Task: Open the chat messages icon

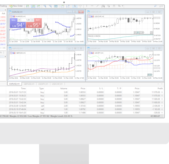Action: coord(161,6)
